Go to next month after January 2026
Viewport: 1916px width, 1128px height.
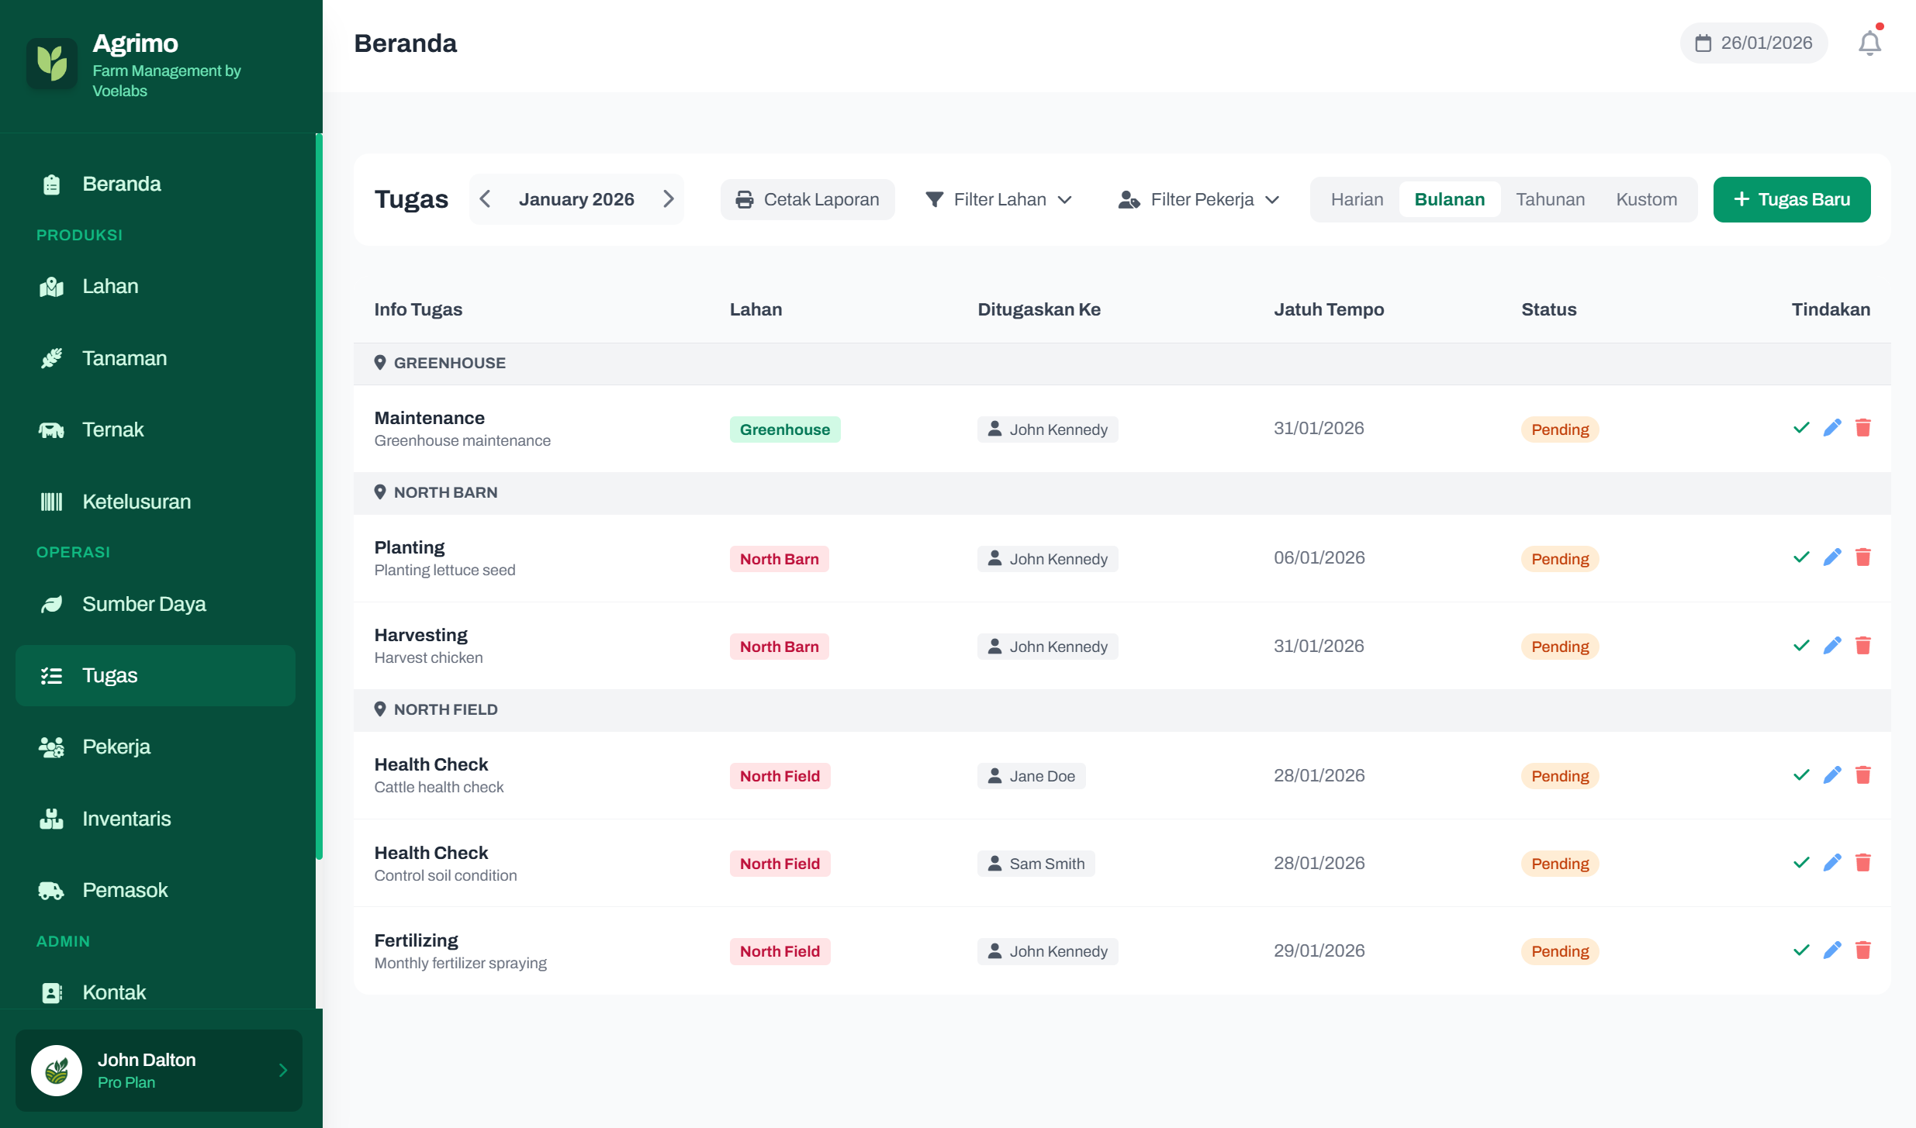[x=668, y=199]
